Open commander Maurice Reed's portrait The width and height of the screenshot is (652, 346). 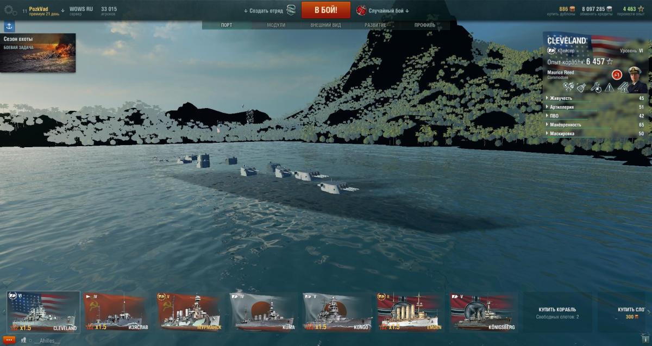(x=637, y=79)
